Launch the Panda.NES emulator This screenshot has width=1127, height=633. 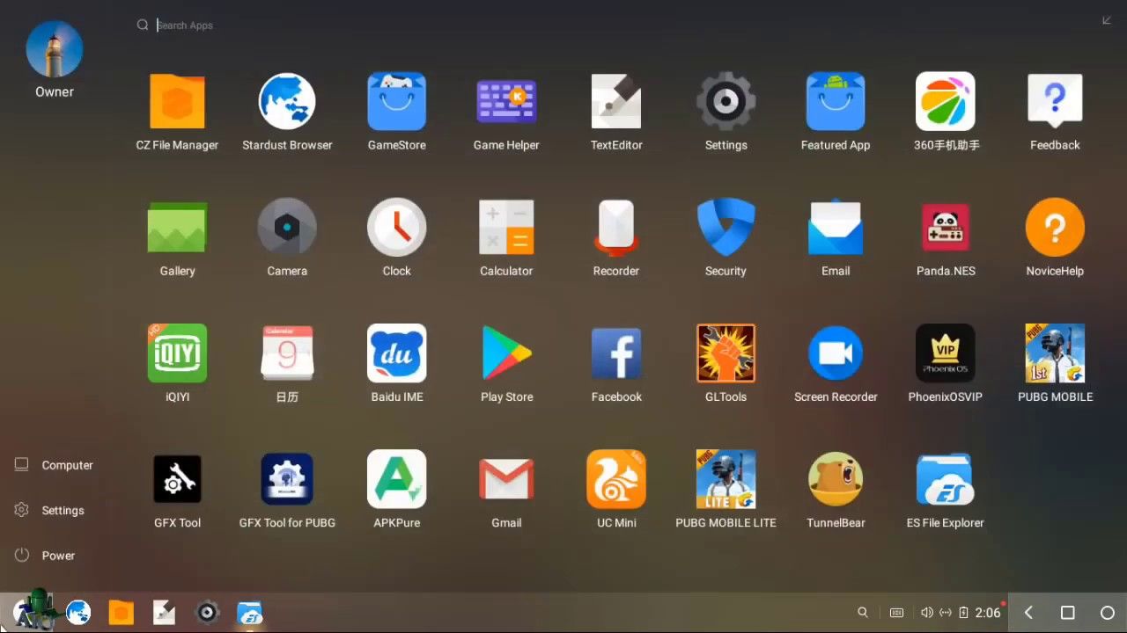(945, 228)
